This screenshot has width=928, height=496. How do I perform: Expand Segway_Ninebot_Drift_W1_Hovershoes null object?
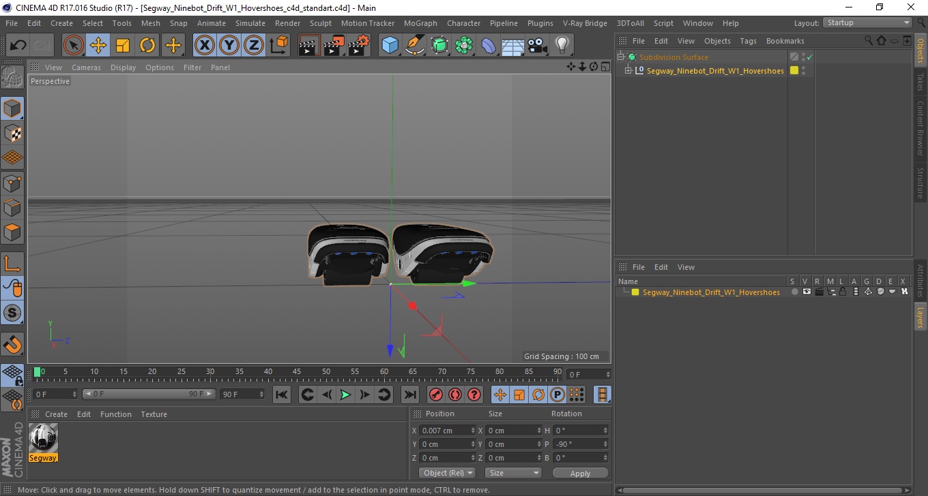point(628,71)
